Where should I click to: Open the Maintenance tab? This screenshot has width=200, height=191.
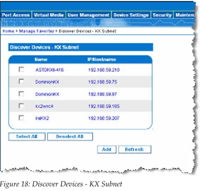[x=185, y=15]
